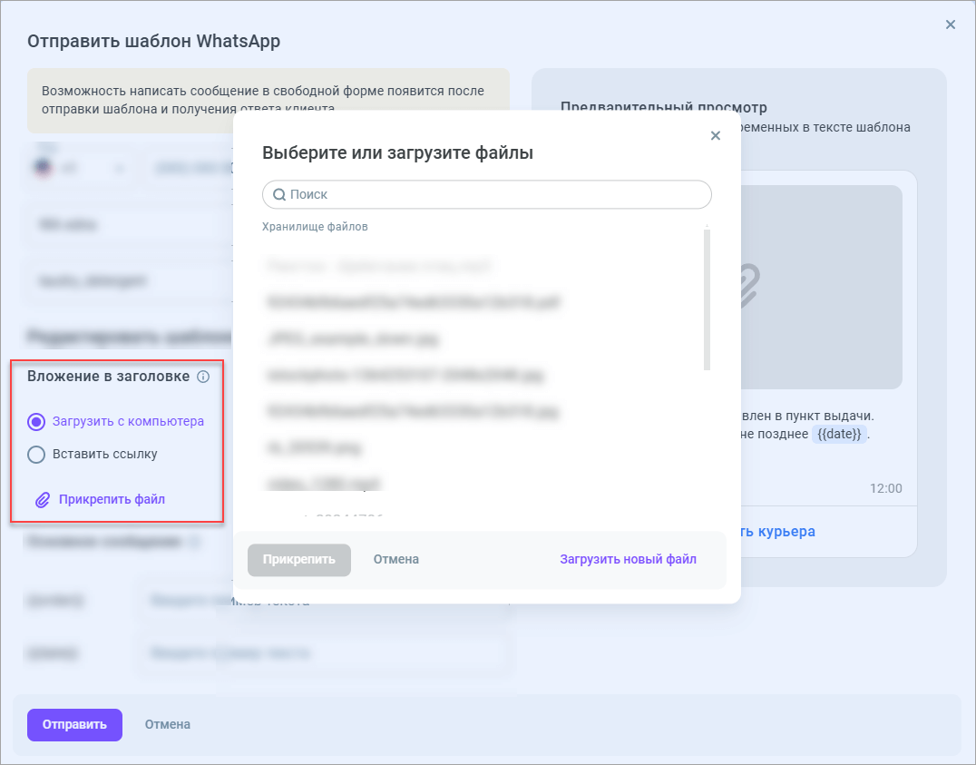Open the header attachment info tooltip
The width and height of the screenshot is (976, 765).
(203, 377)
